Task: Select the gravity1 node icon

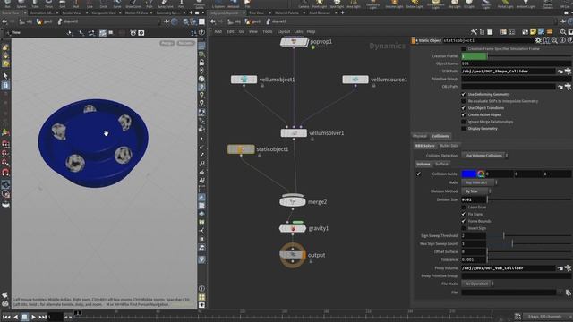Action: (x=293, y=229)
